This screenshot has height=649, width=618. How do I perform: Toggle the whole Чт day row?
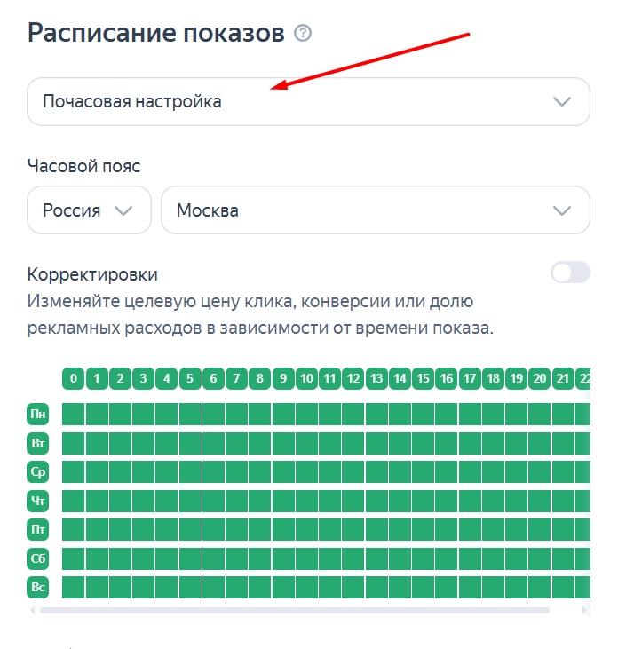click(38, 501)
